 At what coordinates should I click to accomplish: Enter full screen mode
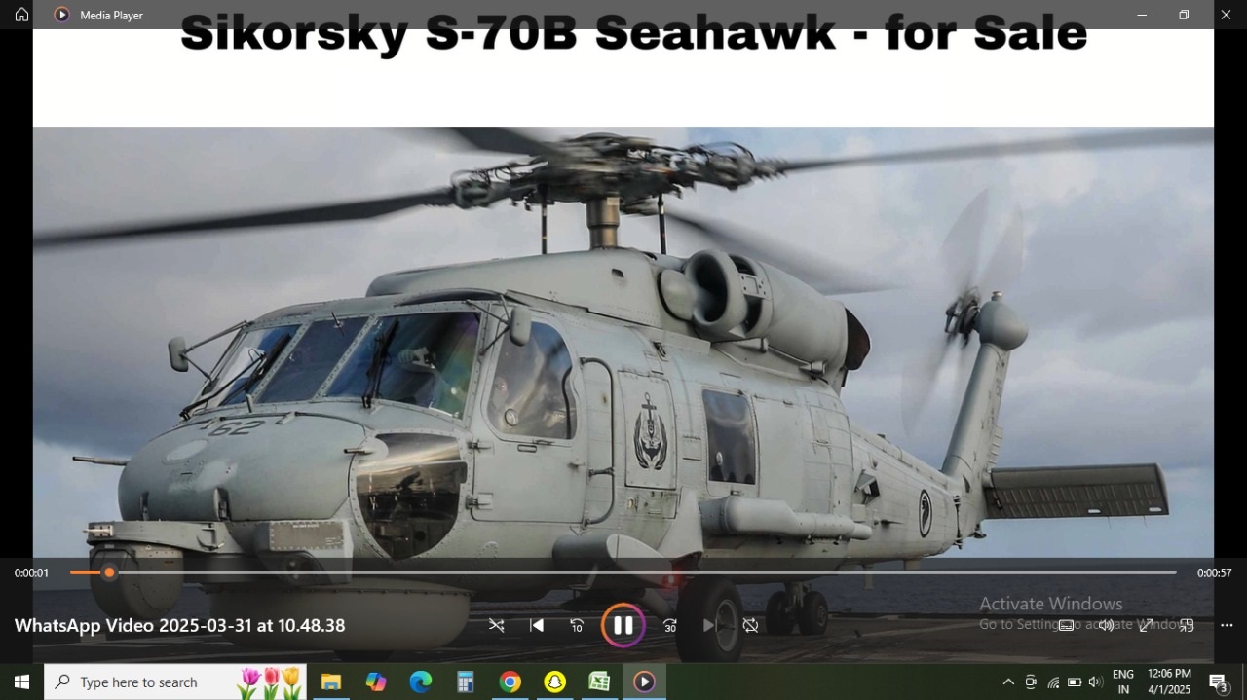click(1147, 625)
